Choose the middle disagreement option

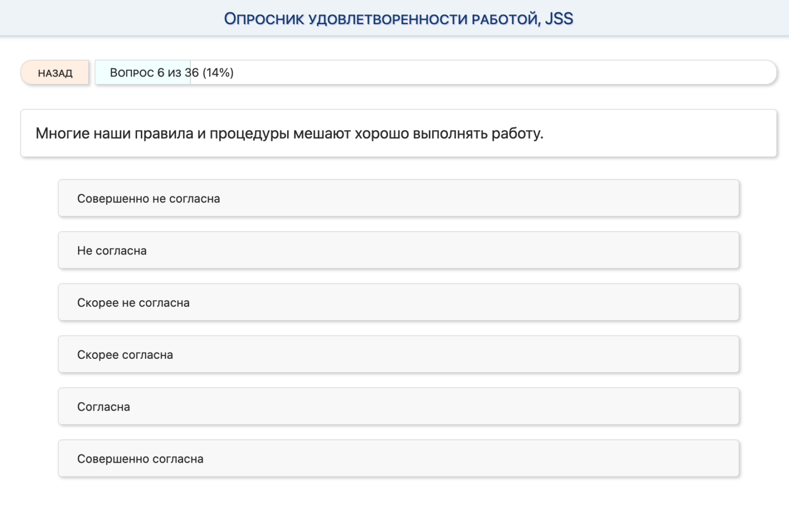[398, 250]
